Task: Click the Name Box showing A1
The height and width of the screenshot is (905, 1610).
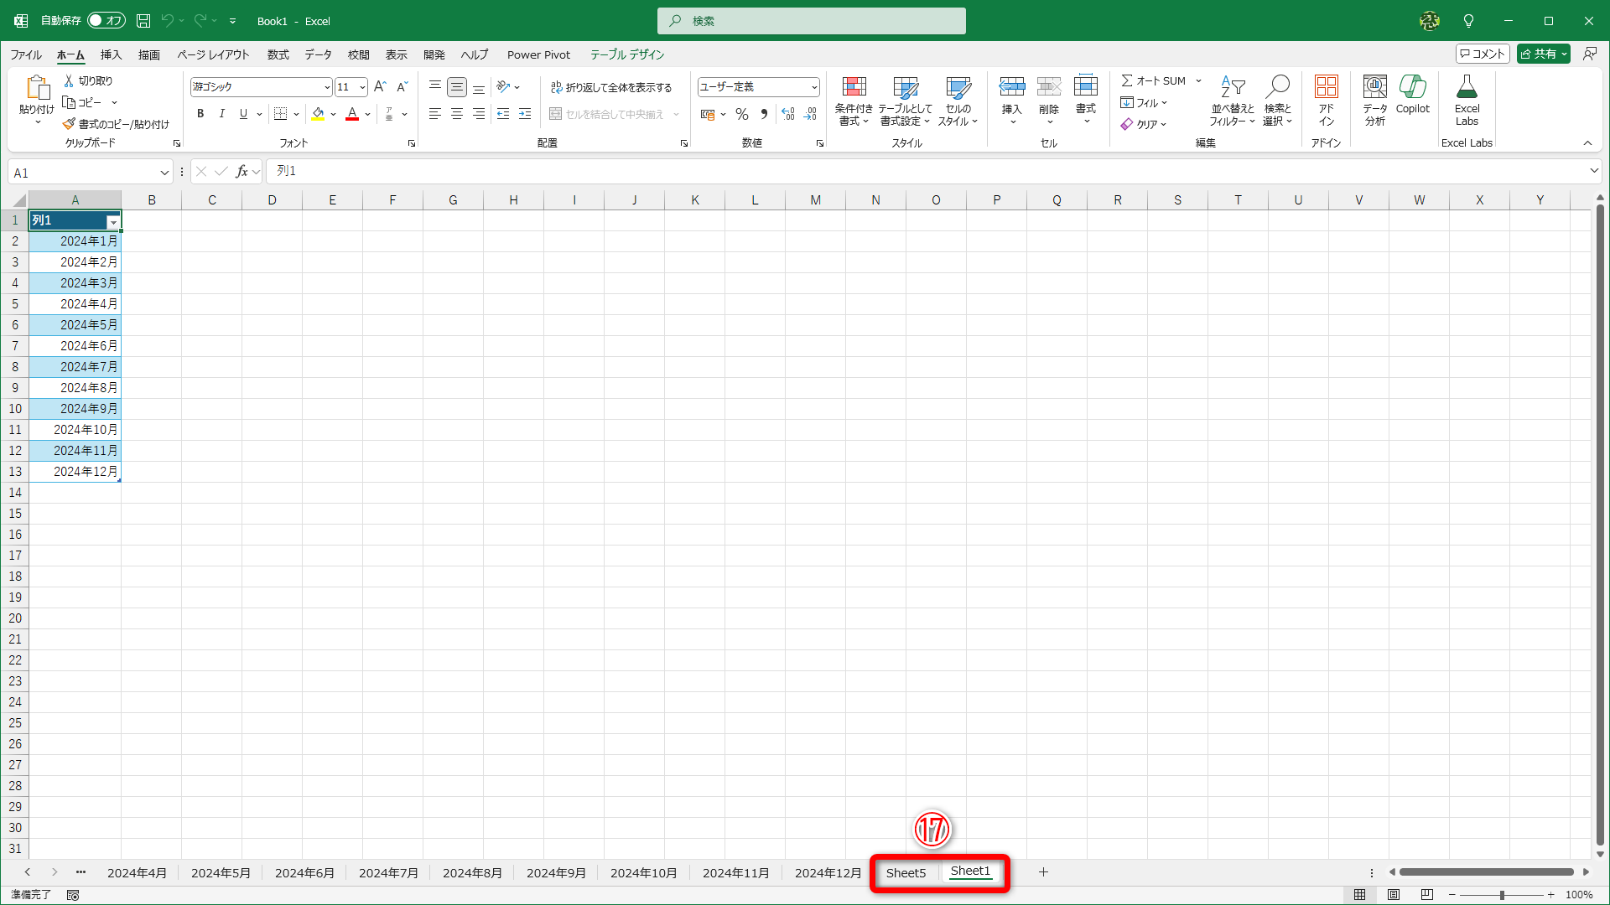Action: click(82, 173)
